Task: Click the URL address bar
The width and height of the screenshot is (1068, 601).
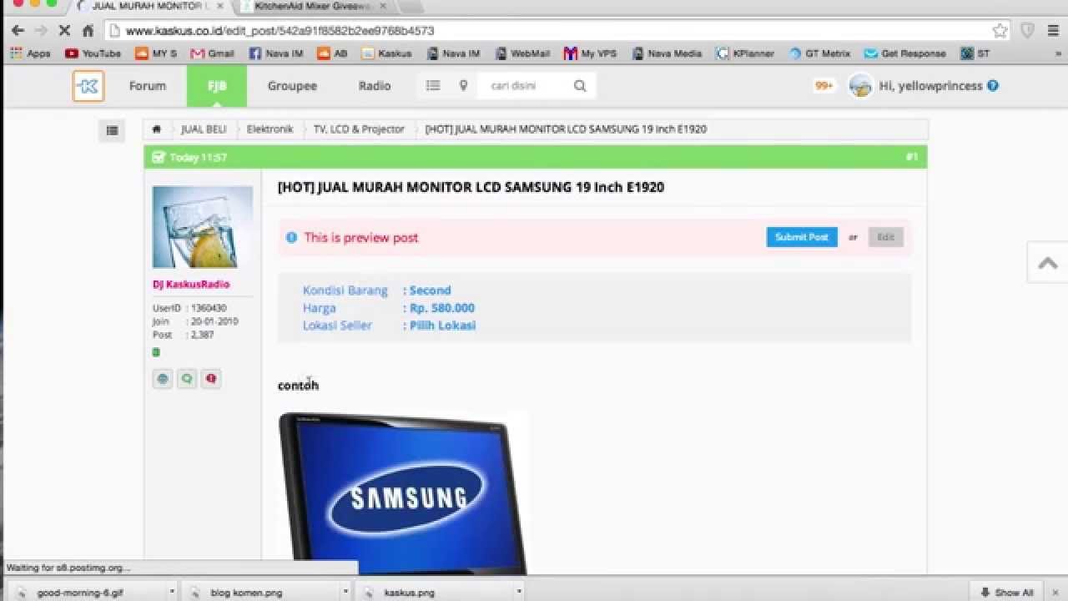Action: pyautogui.click(x=557, y=31)
